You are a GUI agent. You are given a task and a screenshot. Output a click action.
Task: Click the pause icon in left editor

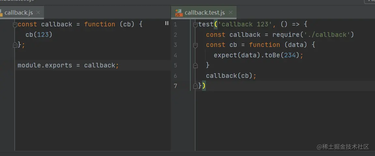click(x=167, y=23)
